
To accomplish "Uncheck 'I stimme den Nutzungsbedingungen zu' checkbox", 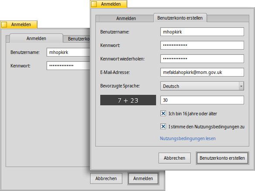I will 163,127.
